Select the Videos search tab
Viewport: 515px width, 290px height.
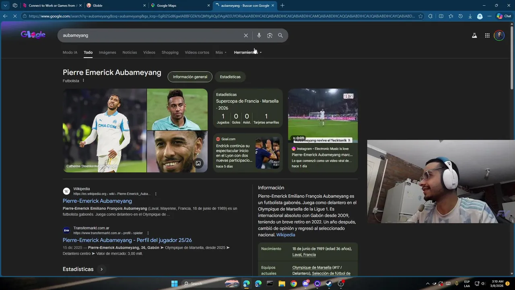point(149,52)
